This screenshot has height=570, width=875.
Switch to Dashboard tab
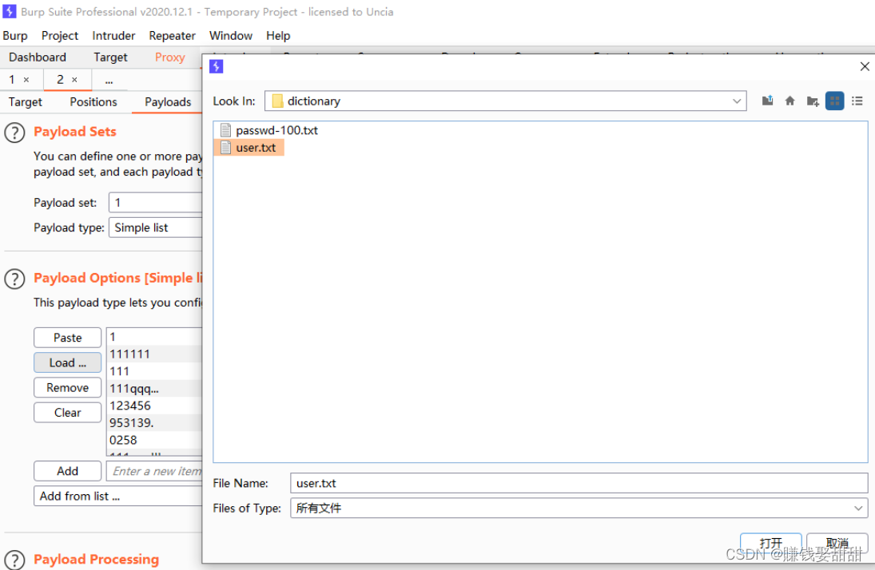[x=38, y=57]
